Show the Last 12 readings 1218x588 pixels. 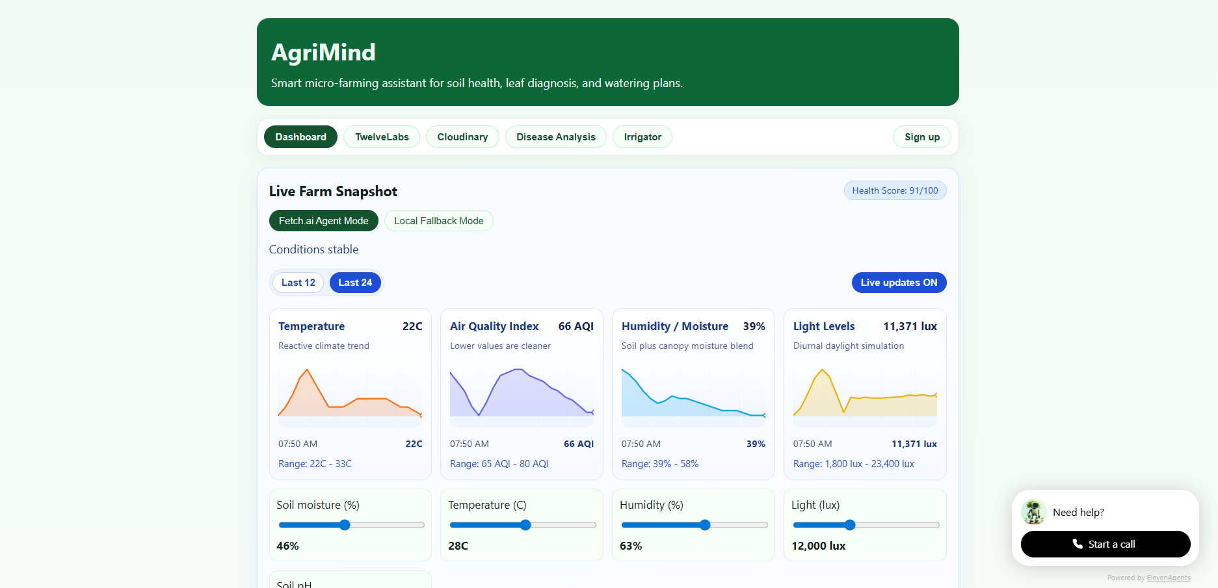tap(298, 283)
